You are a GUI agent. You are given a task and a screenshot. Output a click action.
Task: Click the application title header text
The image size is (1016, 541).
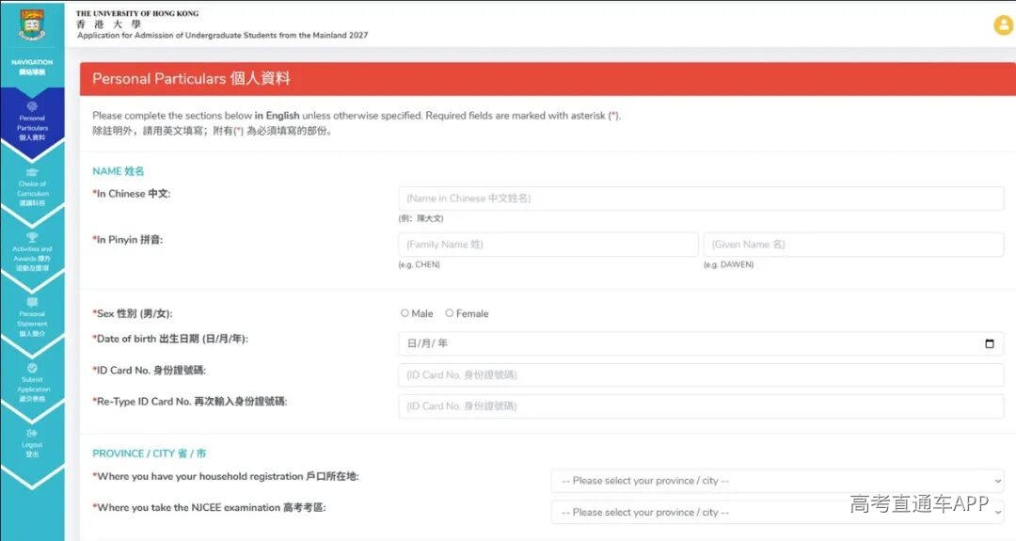coord(222,35)
